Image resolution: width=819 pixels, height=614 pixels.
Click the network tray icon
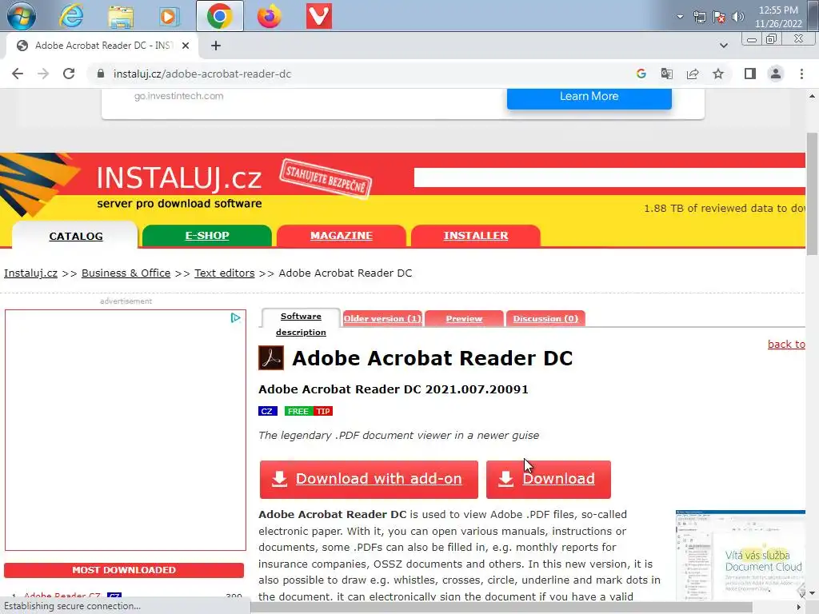click(x=699, y=17)
